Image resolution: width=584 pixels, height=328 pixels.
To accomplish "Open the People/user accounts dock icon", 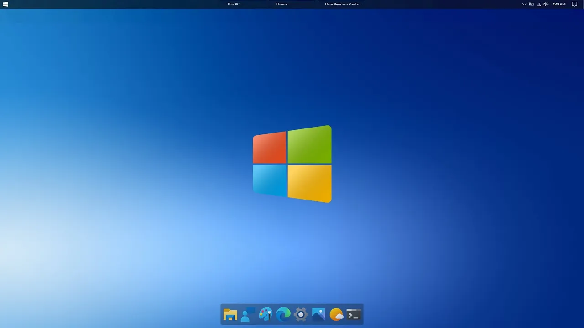I will click(x=248, y=315).
